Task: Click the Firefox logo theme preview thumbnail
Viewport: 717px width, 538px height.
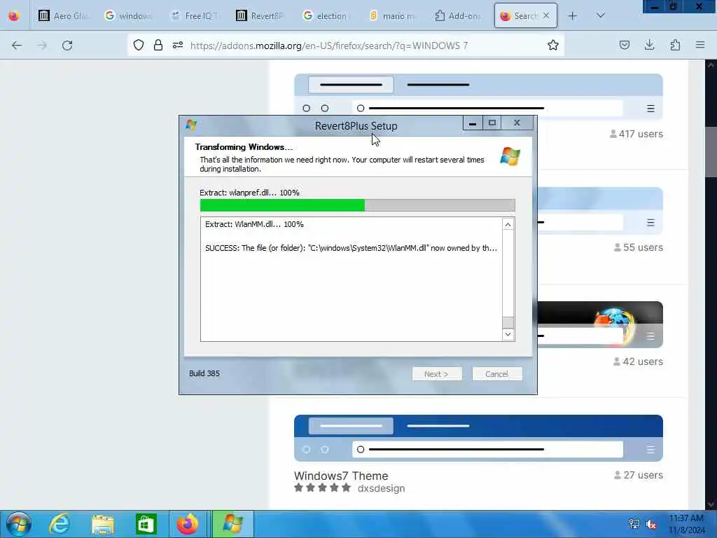Action: [x=600, y=324]
